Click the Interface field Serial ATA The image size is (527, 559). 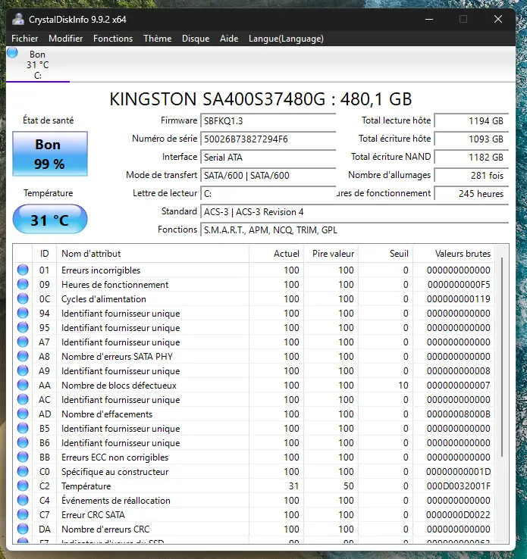[x=268, y=158]
